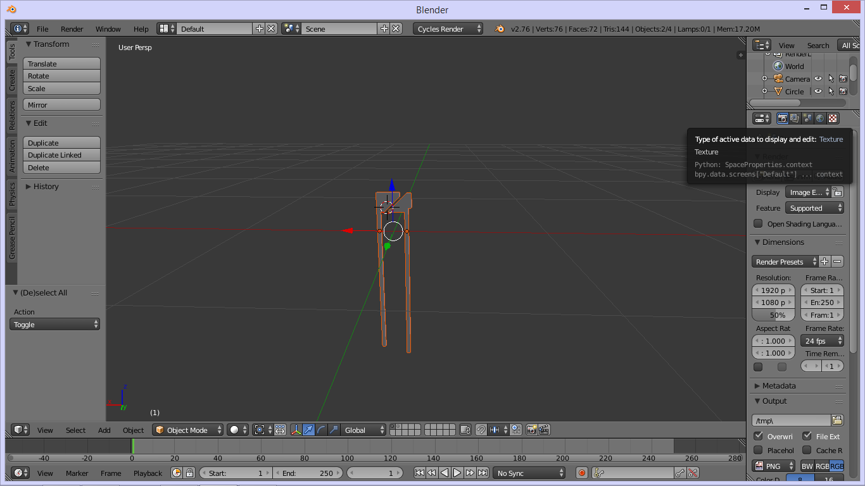This screenshot has width=865, height=486.
Task: Click the outliner horizontal scrollbar
Action: [x=775, y=103]
